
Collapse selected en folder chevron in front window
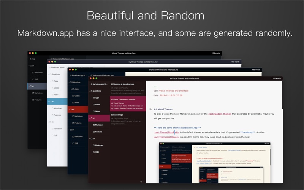(90, 118)
